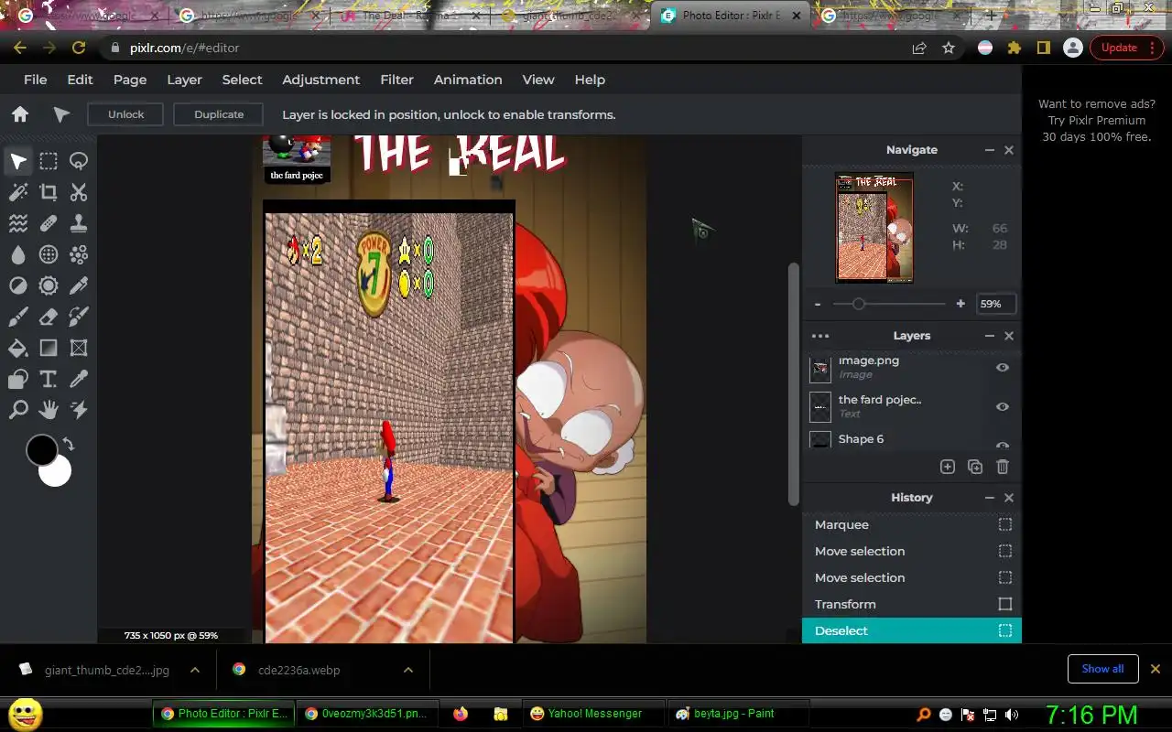Open the Filter menu
Screen dimensions: 1172x732
pos(396,80)
